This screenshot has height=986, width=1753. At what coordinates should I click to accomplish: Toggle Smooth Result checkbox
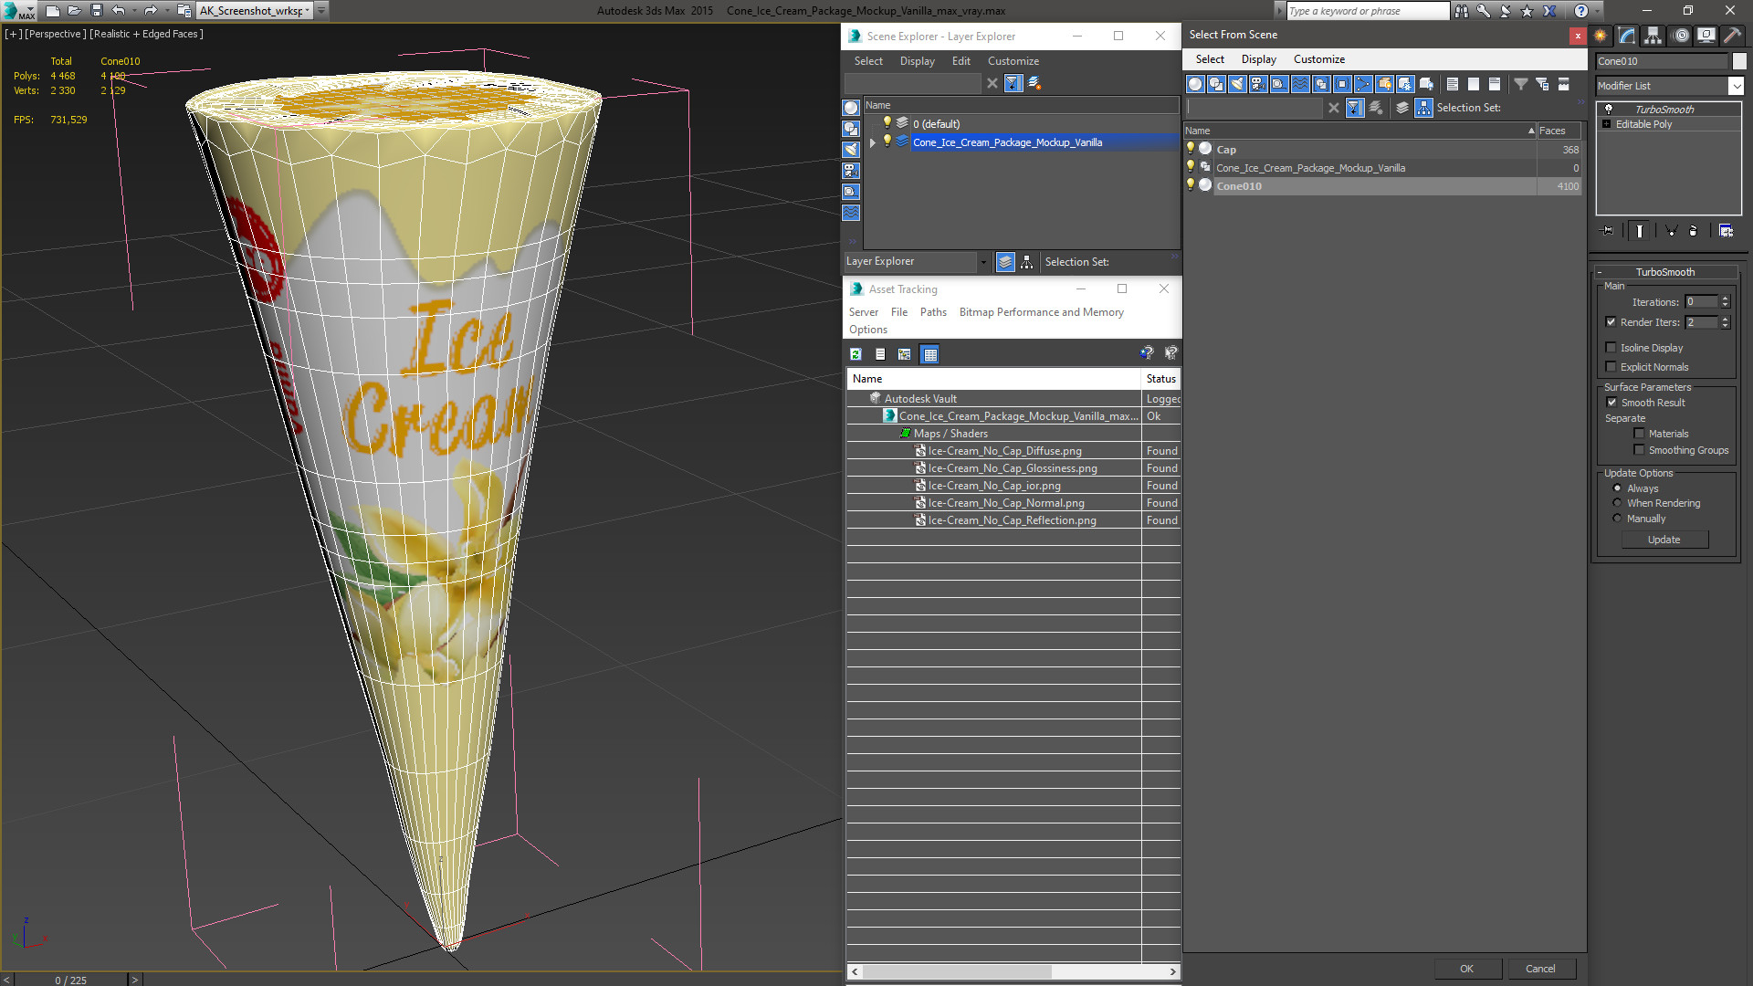coord(1611,402)
